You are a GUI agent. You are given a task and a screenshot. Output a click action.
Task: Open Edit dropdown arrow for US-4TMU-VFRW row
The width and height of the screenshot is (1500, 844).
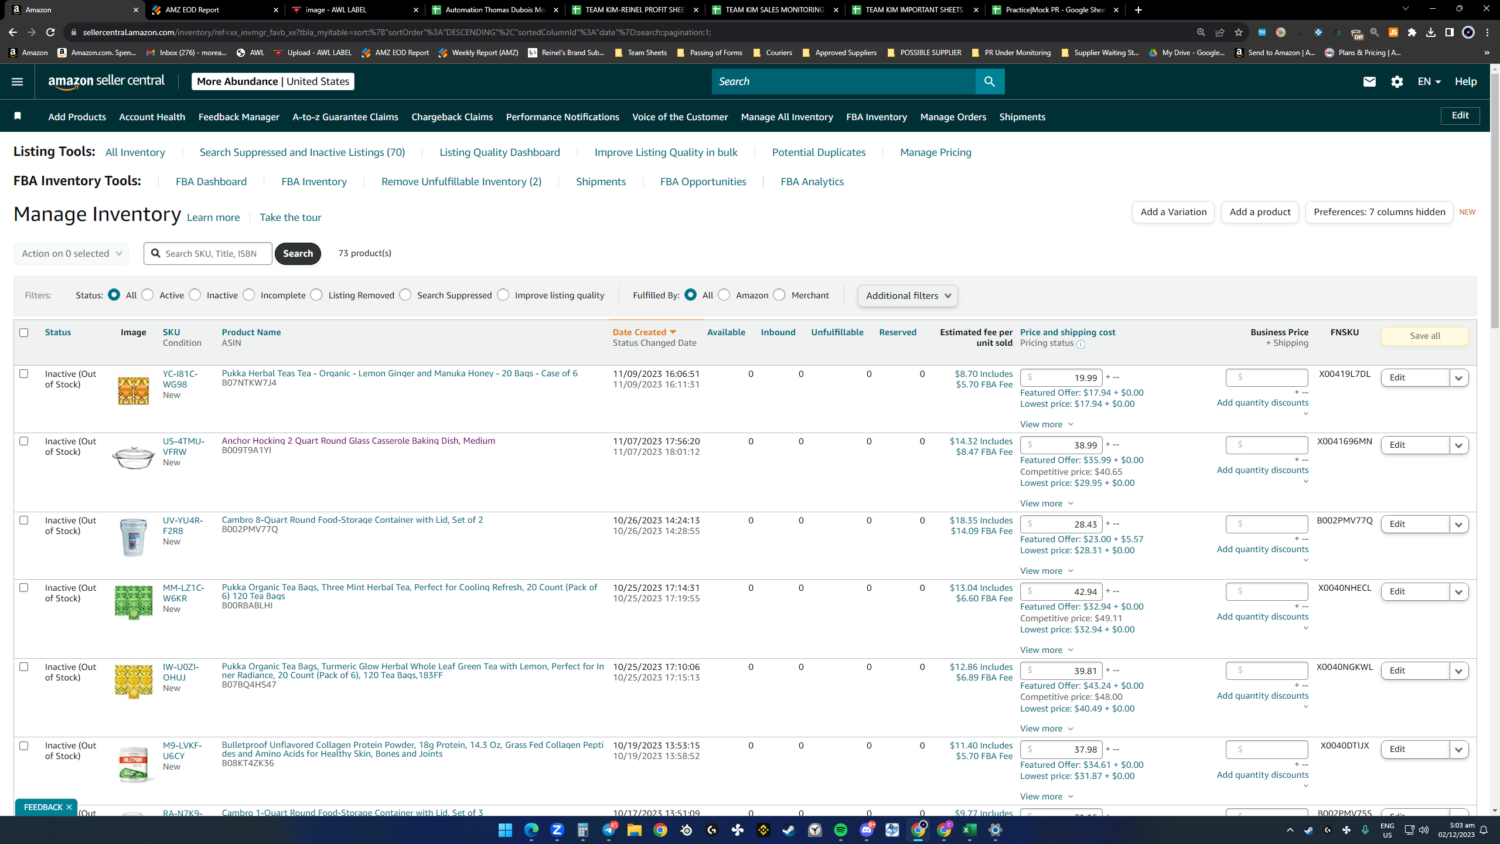1459,445
